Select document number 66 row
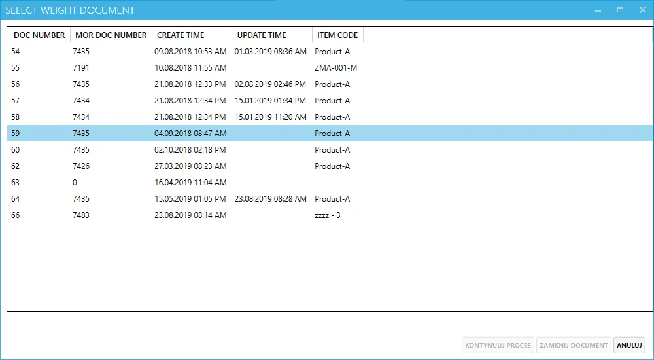The image size is (654, 360). pos(330,215)
